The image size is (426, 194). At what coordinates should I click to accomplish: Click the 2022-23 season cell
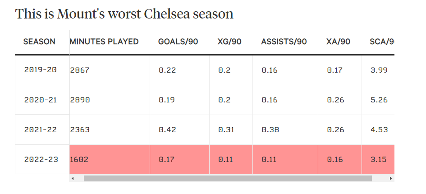pyautogui.click(x=41, y=159)
